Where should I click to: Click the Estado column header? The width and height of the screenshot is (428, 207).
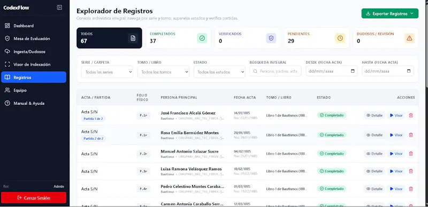point(324,97)
